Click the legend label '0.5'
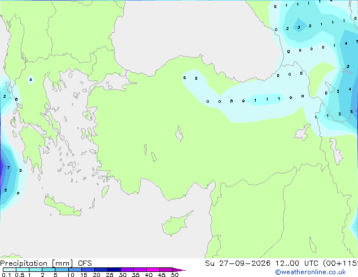The width and height of the screenshot is (358, 277). 20,275
